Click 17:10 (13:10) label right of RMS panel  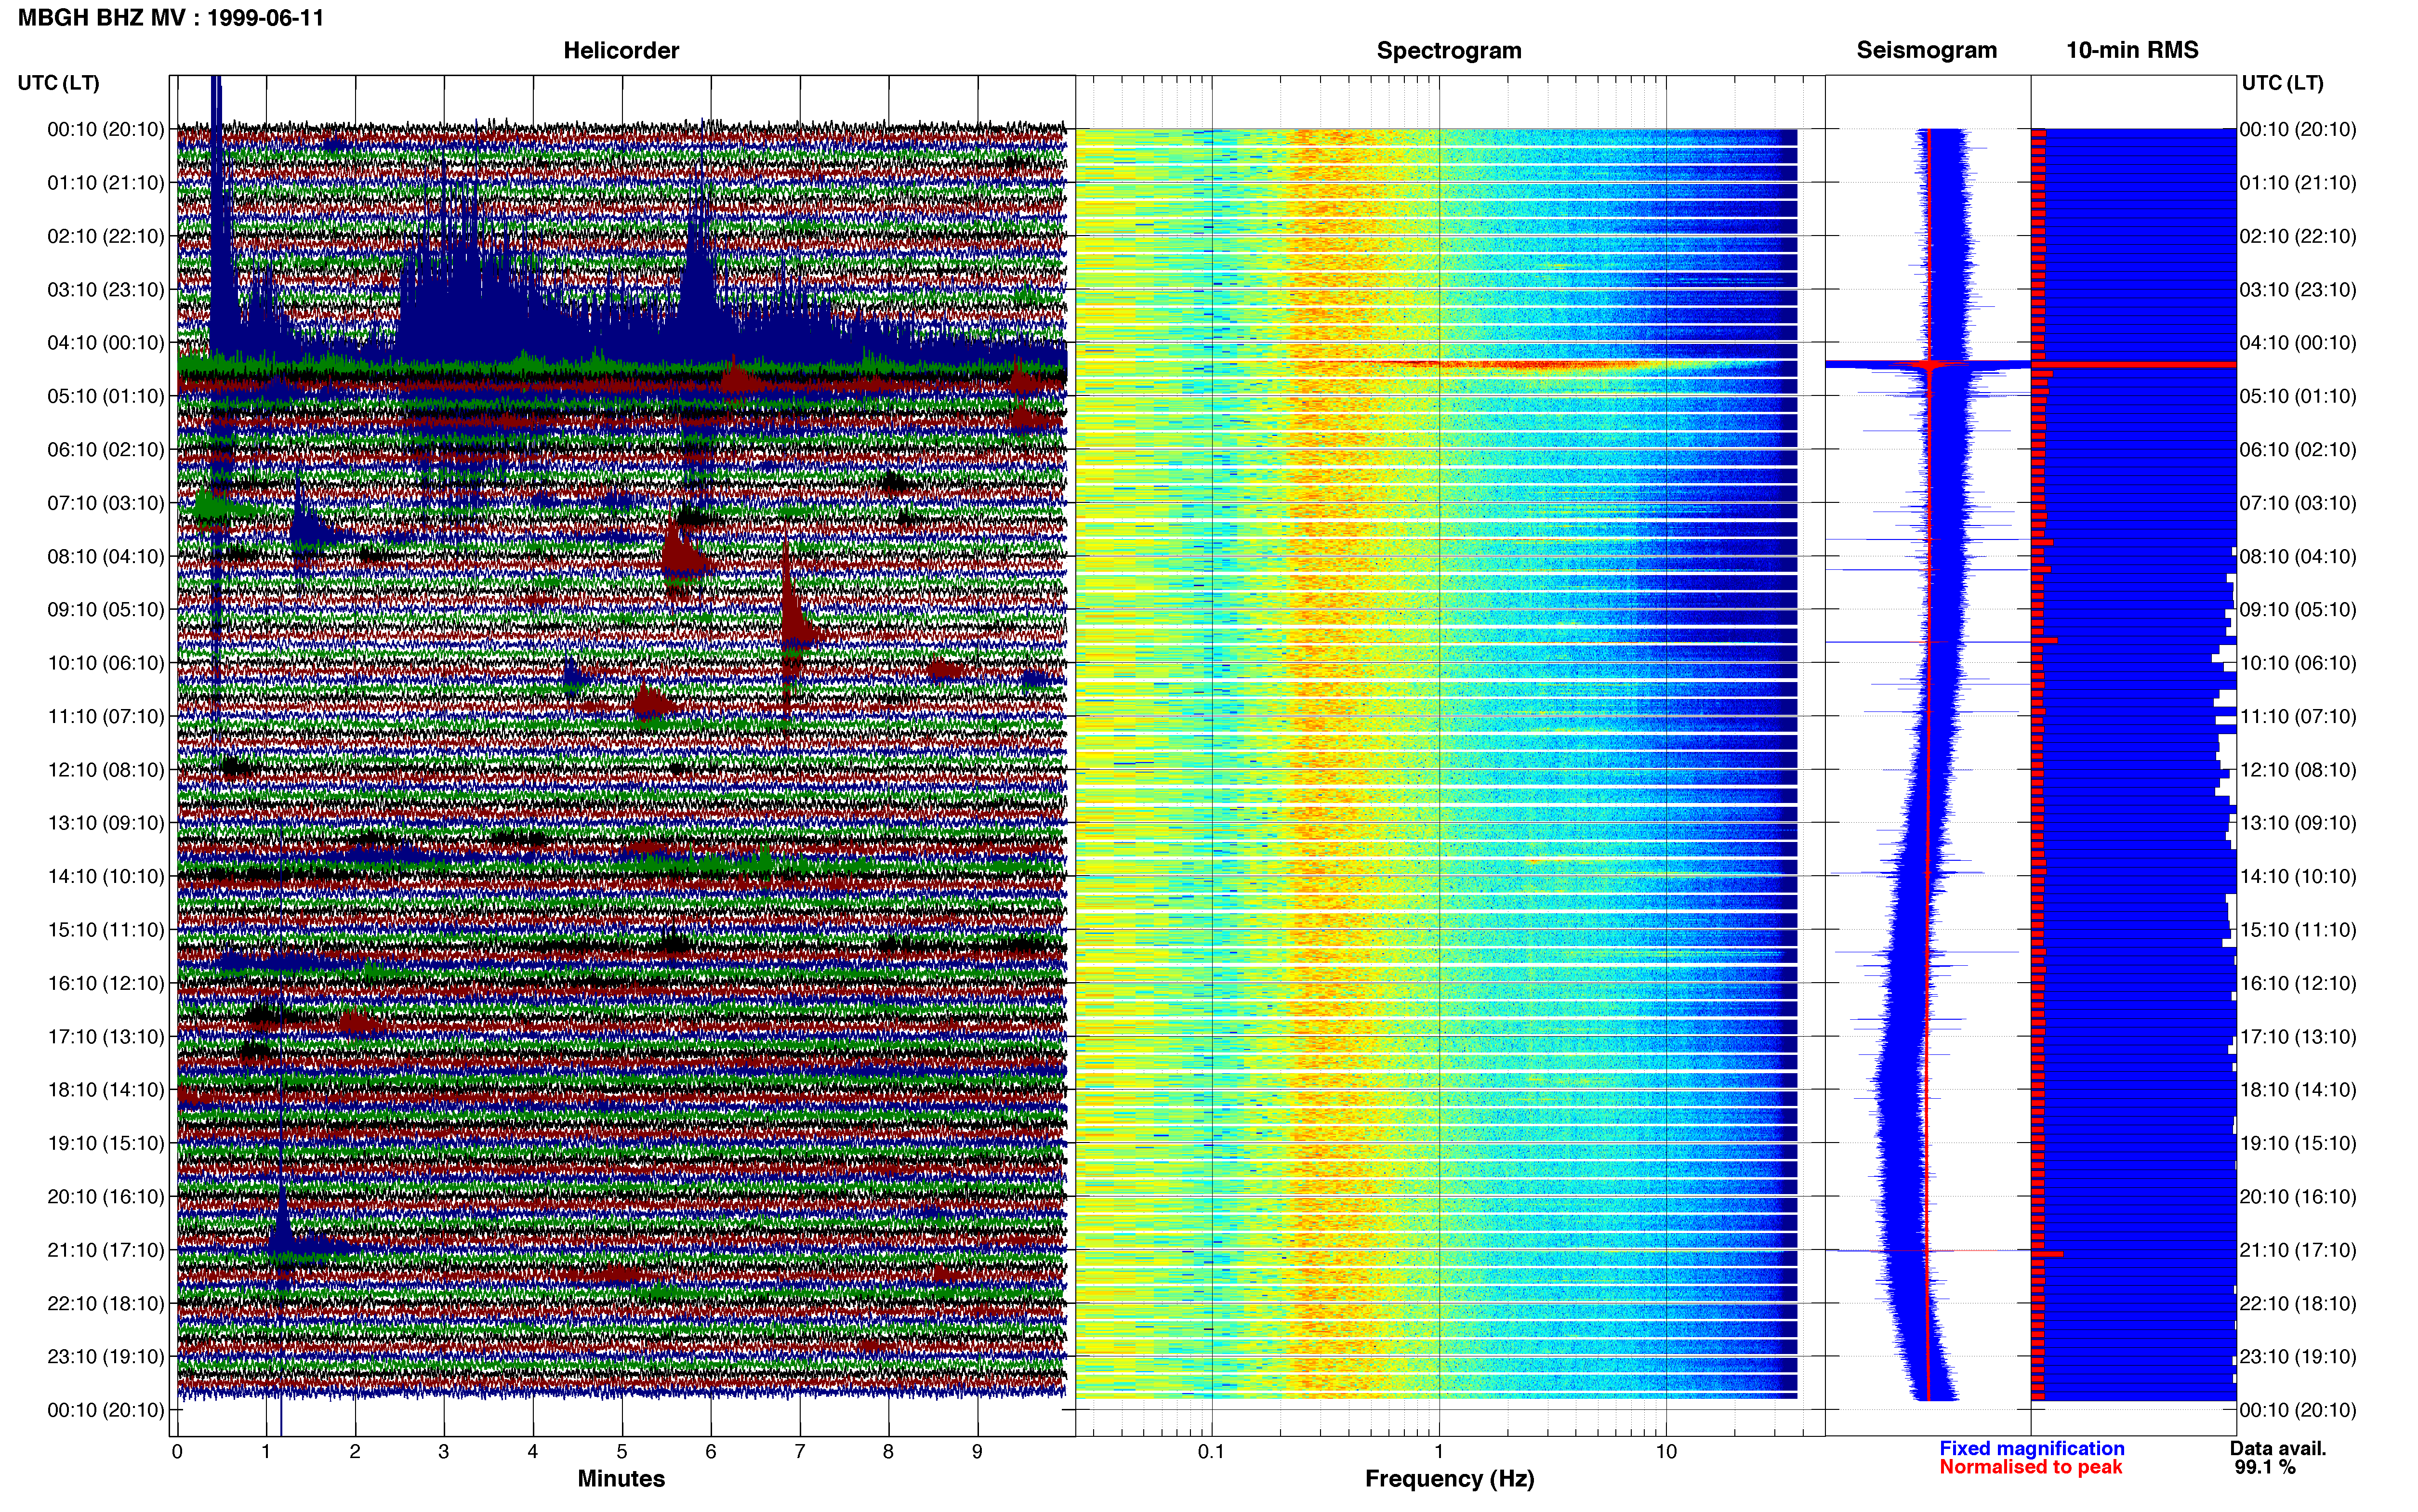point(2298,1037)
